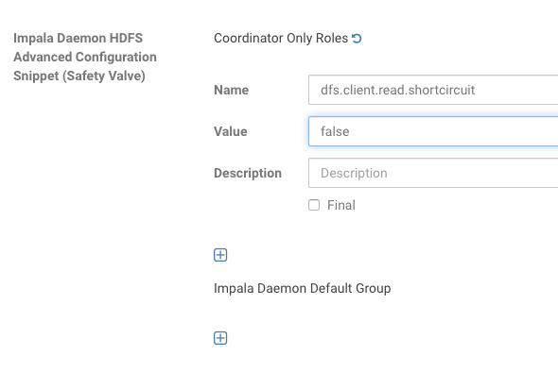Screen dimensions: 558x373
Task: Click the Advanced Configuration label line
Action: pyautogui.click(x=85, y=57)
